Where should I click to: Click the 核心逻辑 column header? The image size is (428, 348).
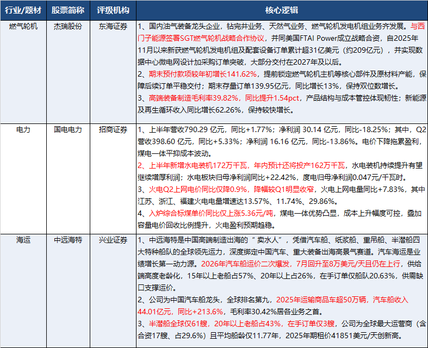coord(282,10)
